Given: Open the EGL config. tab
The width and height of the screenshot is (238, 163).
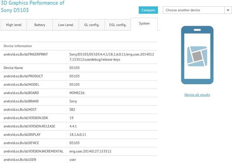Looking at the screenshot, I should click(x=118, y=25).
